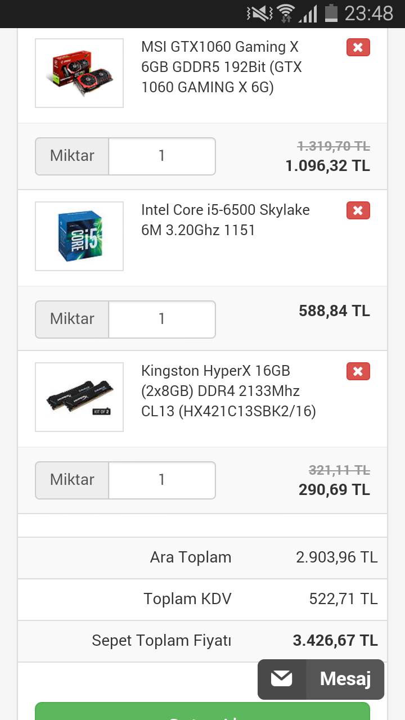Remove Kingston HyperX 16GB from cart
This screenshot has width=405, height=720.
pos(358,371)
